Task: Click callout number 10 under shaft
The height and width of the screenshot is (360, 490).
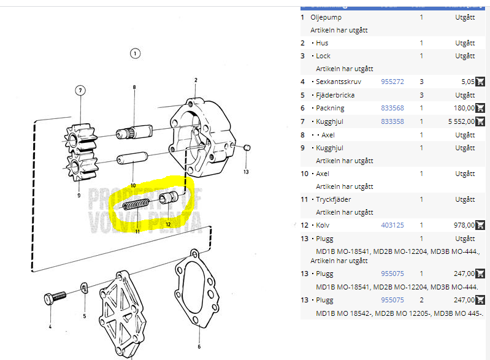Action: click(133, 185)
